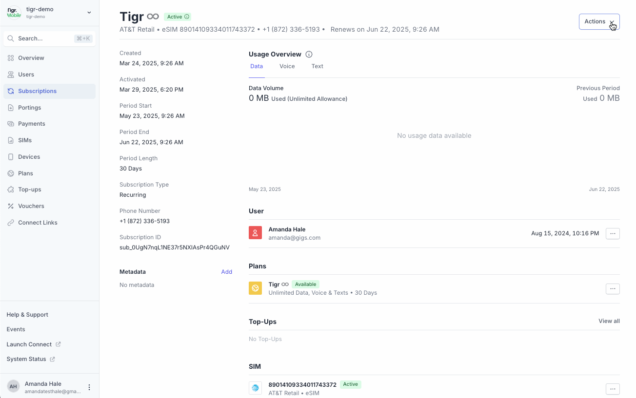Click amanda@gigs.com email text

pyautogui.click(x=295, y=238)
